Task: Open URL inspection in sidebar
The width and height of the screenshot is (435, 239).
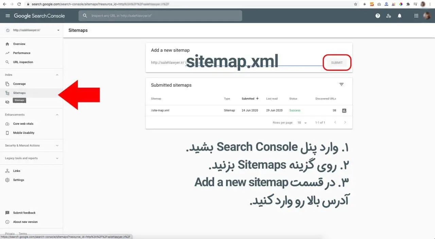Action: (31, 62)
